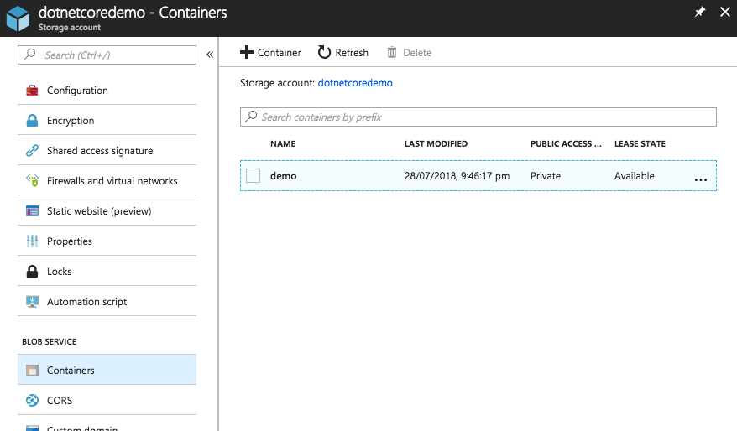Refresh the containers list
This screenshot has height=431, width=737.
(343, 53)
